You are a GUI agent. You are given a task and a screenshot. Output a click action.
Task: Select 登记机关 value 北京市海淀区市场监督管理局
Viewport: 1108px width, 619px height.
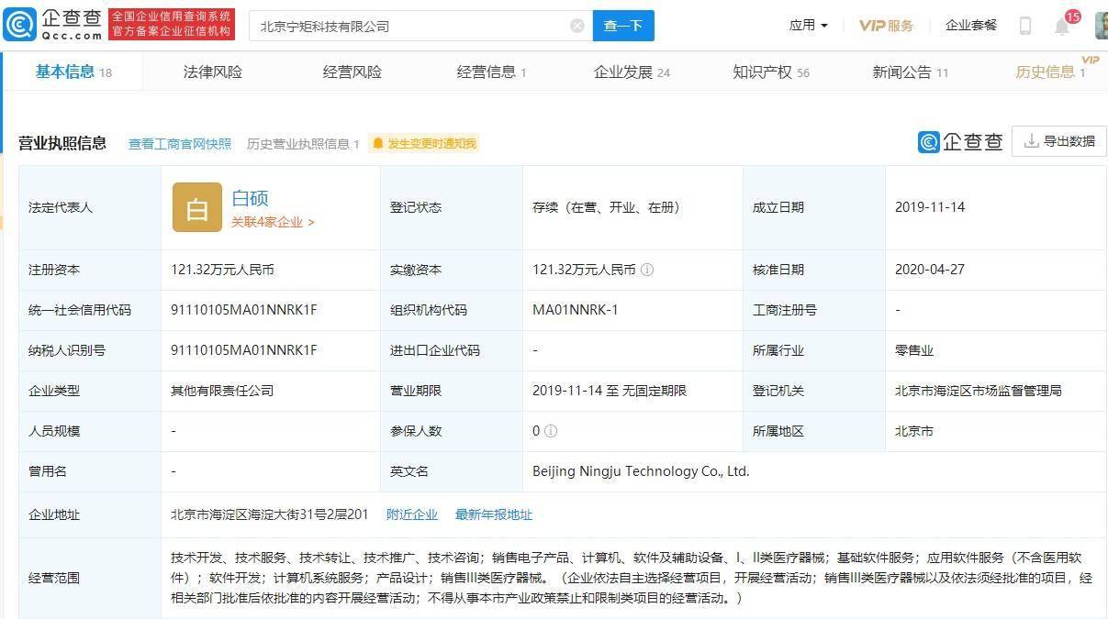pos(979,391)
